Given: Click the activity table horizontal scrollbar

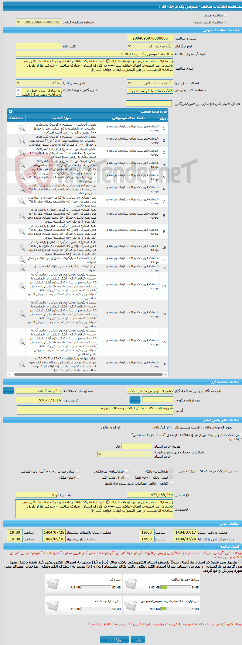Looking at the screenshot, I should (x=88, y=374).
